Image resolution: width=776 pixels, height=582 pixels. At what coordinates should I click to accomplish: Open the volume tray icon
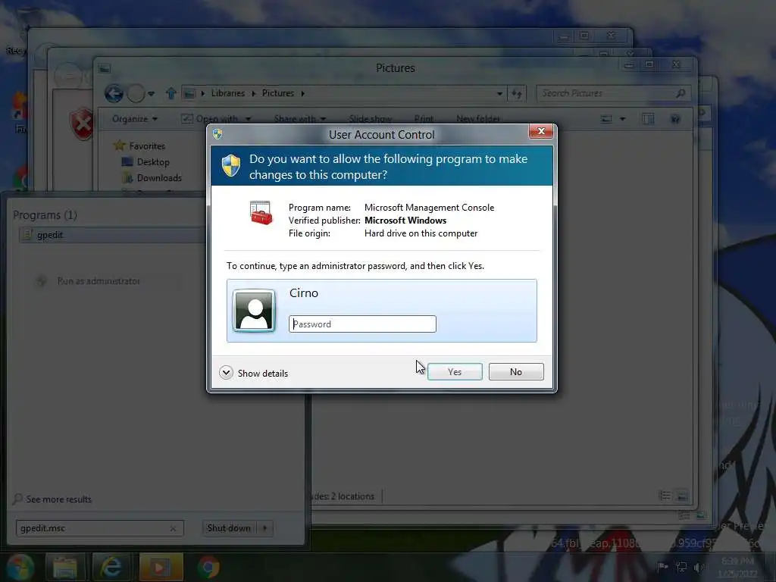click(x=699, y=567)
